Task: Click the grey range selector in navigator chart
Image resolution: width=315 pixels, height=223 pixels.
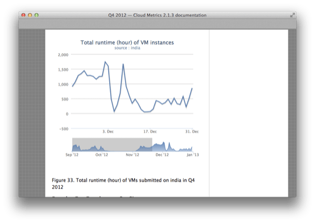Action: click(112, 144)
